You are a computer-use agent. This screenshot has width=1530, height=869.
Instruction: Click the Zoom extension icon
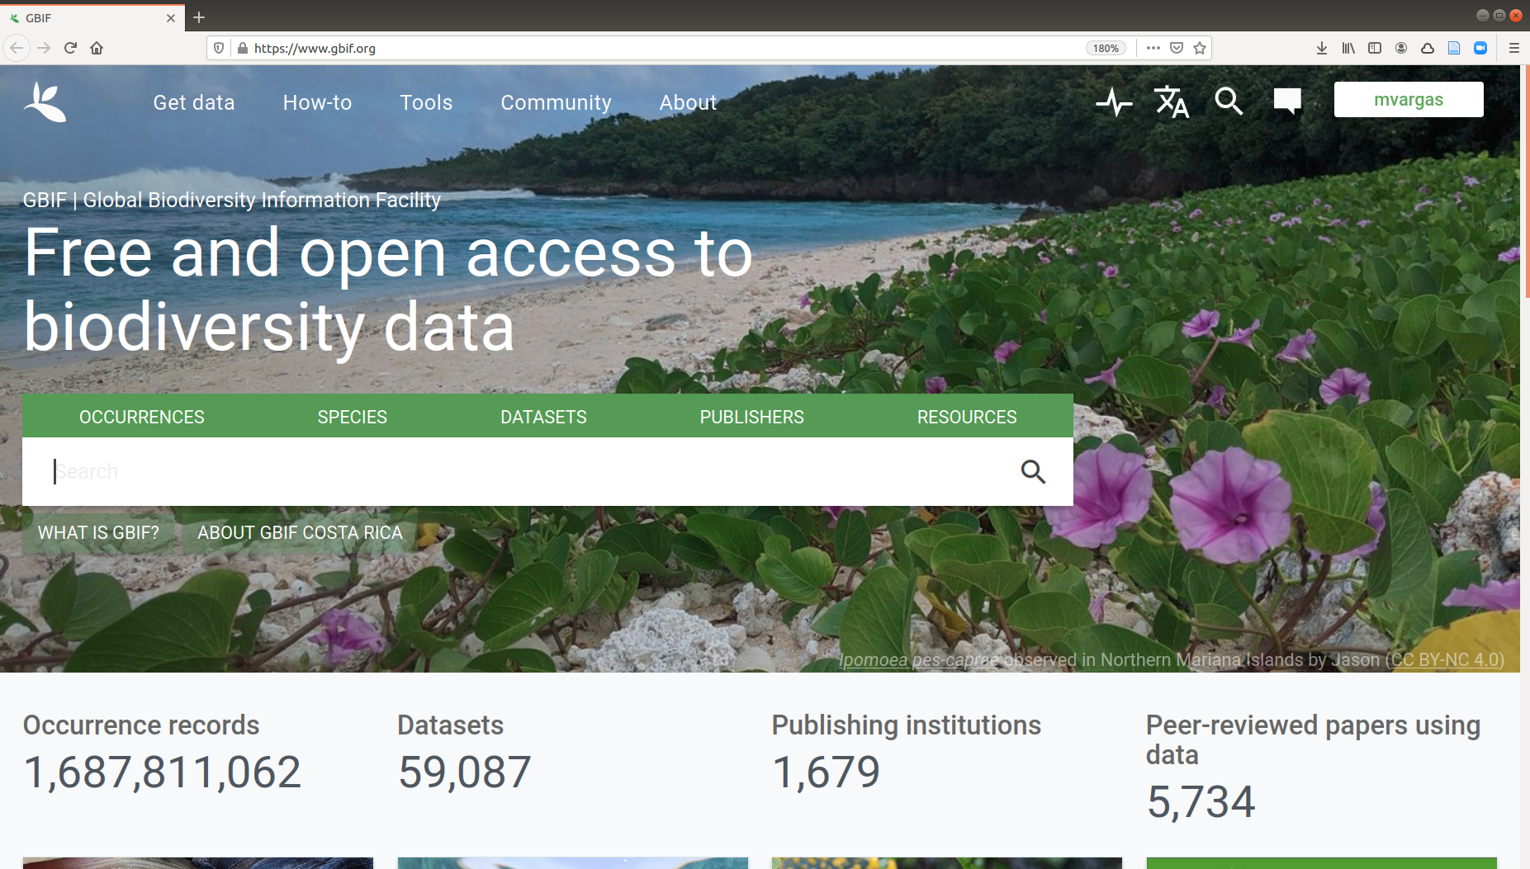[x=1480, y=48]
